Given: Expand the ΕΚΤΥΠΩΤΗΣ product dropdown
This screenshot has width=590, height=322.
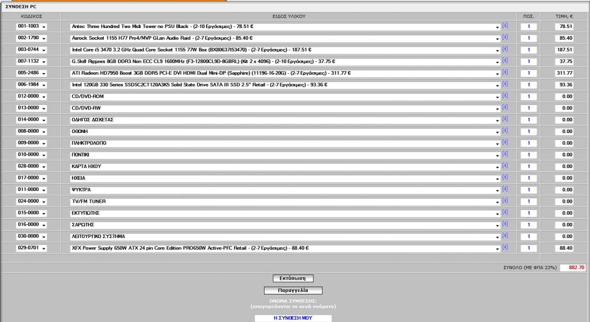Looking at the screenshot, I should click(x=285, y=214).
